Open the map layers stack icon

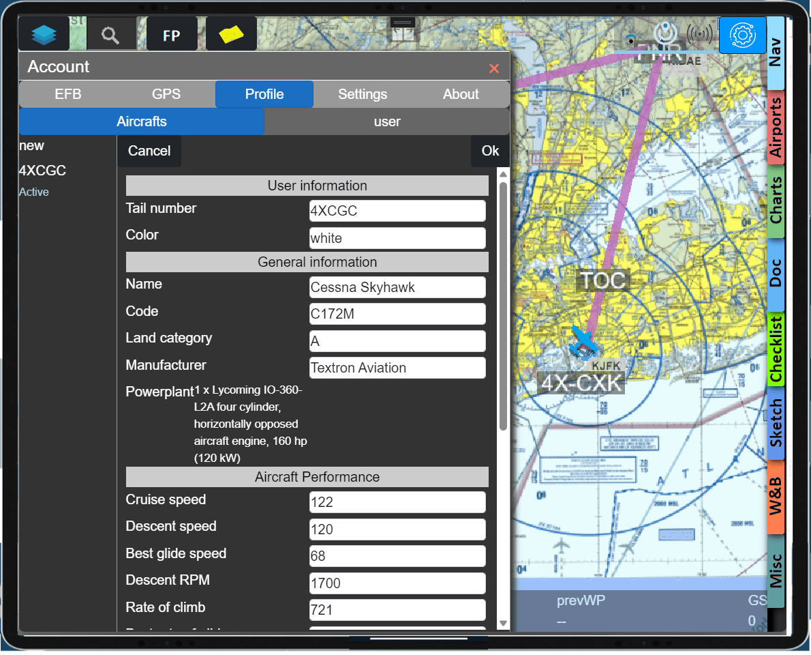pyautogui.click(x=44, y=34)
